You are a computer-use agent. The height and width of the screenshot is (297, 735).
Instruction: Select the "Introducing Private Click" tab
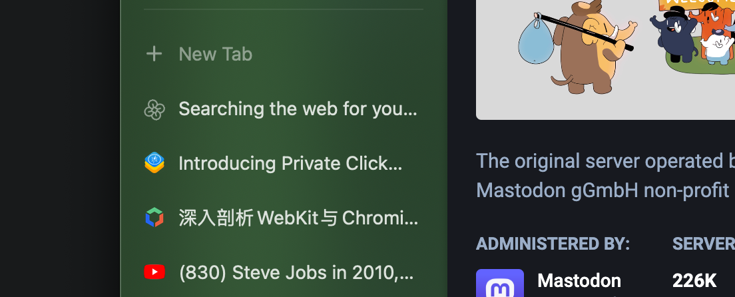(x=290, y=163)
